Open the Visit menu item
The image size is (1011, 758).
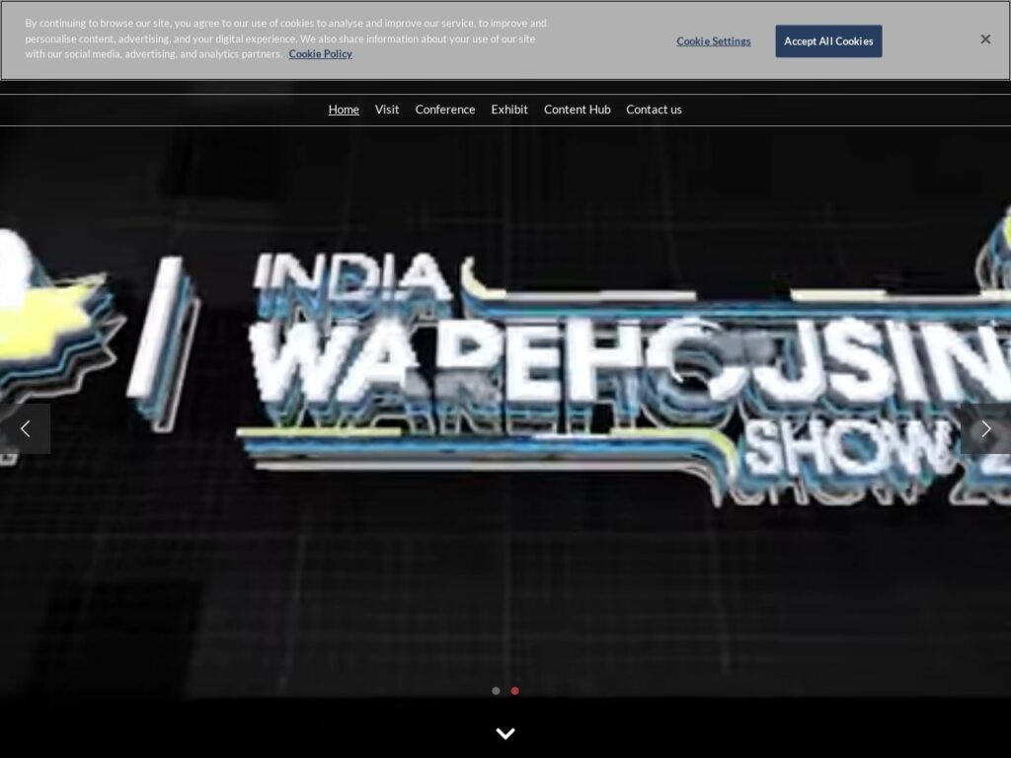[387, 110]
